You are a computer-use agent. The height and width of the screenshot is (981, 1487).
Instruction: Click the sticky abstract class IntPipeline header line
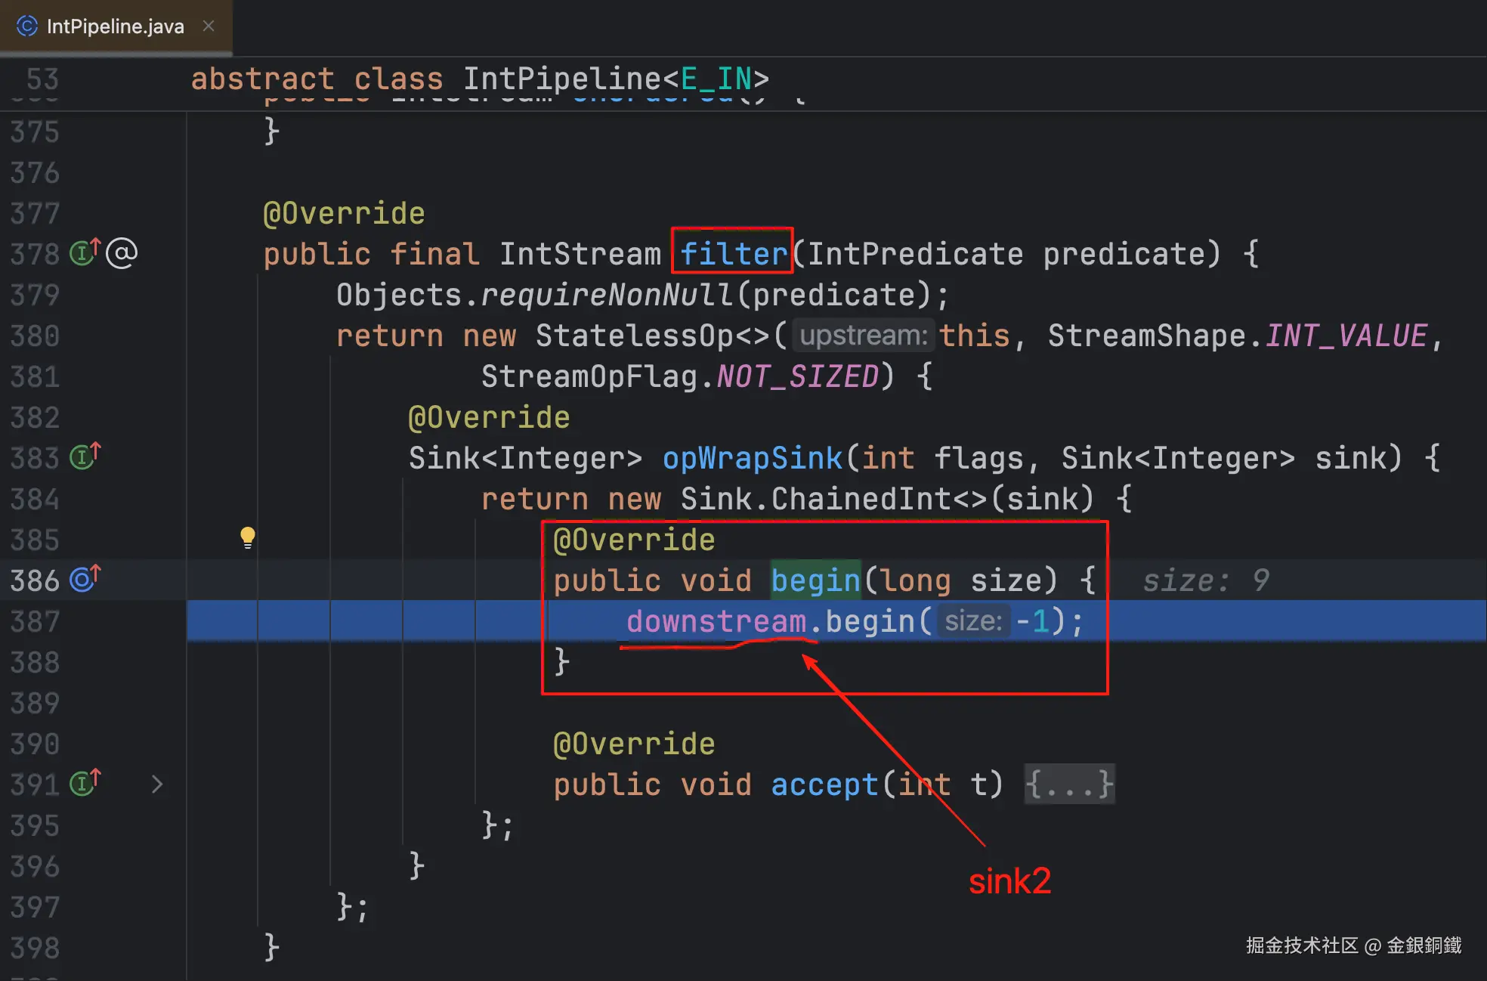tap(479, 79)
